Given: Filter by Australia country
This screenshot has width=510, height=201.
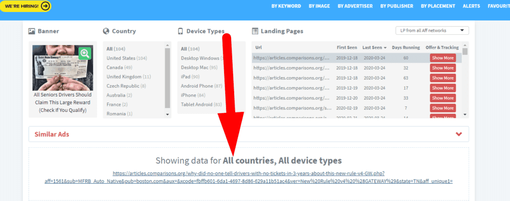Looking at the screenshot, I should coord(120,95).
